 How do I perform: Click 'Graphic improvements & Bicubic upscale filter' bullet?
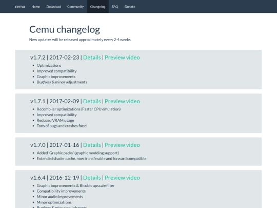(75, 185)
